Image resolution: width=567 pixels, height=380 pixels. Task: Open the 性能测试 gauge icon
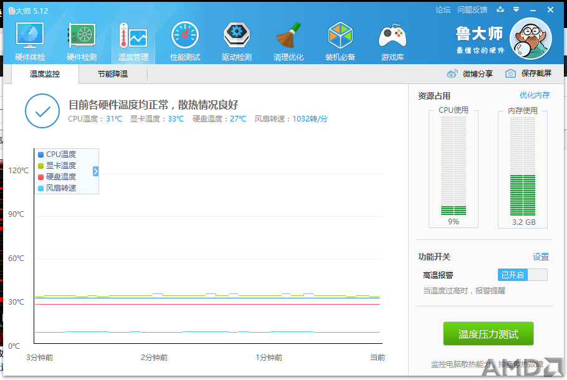pyautogui.click(x=185, y=35)
